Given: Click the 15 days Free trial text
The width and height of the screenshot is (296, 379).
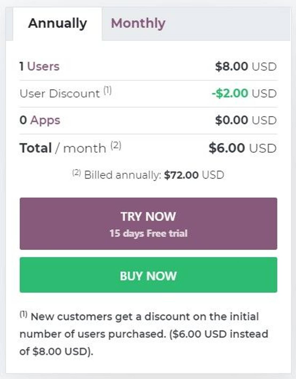Looking at the screenshot, I should coord(148,233).
